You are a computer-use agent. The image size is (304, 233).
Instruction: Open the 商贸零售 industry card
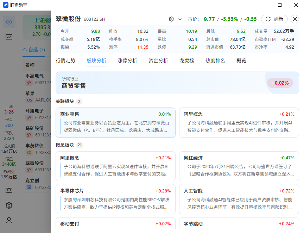coord(177,83)
